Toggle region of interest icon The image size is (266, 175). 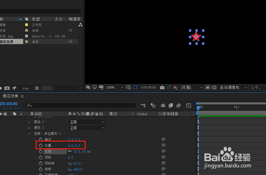click(208, 87)
